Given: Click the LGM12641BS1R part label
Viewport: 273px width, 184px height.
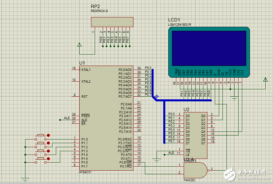Looking at the screenshot, I should (180, 25).
